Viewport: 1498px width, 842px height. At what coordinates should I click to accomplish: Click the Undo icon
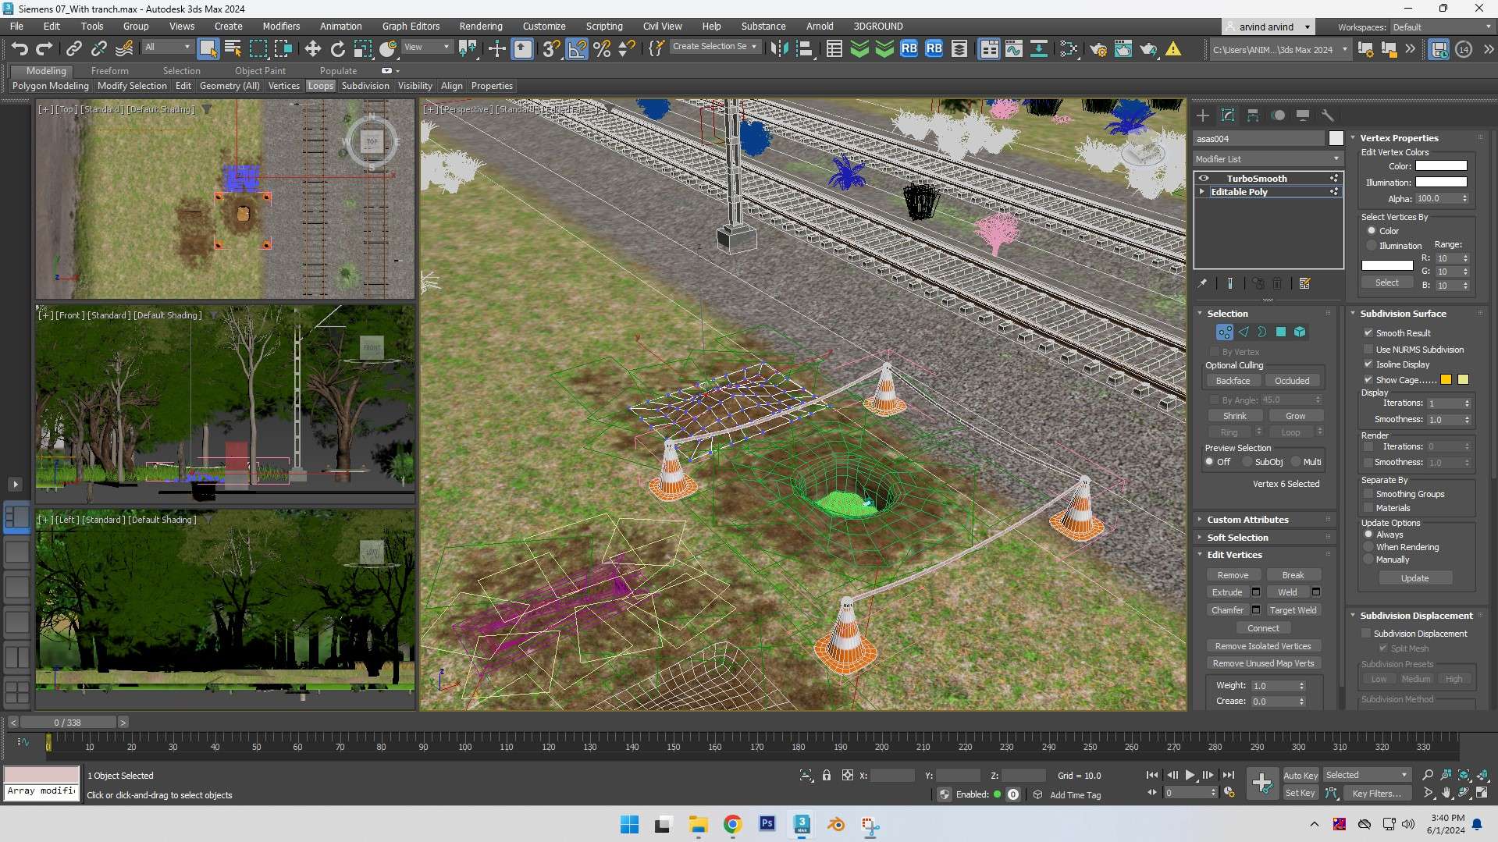point(20,48)
